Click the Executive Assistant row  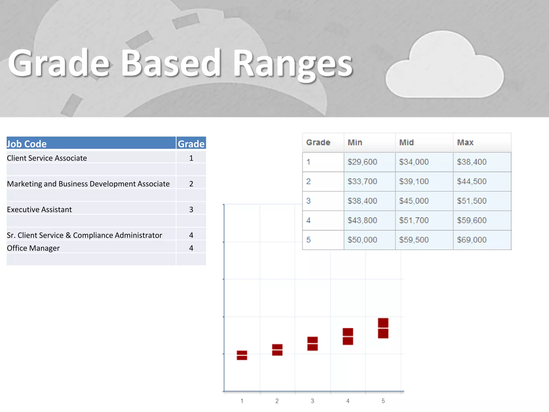(x=39, y=209)
